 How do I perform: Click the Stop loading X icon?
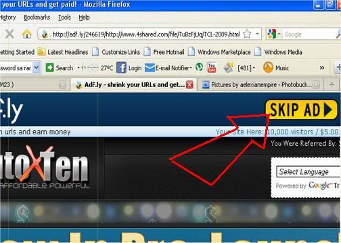coord(9,34)
